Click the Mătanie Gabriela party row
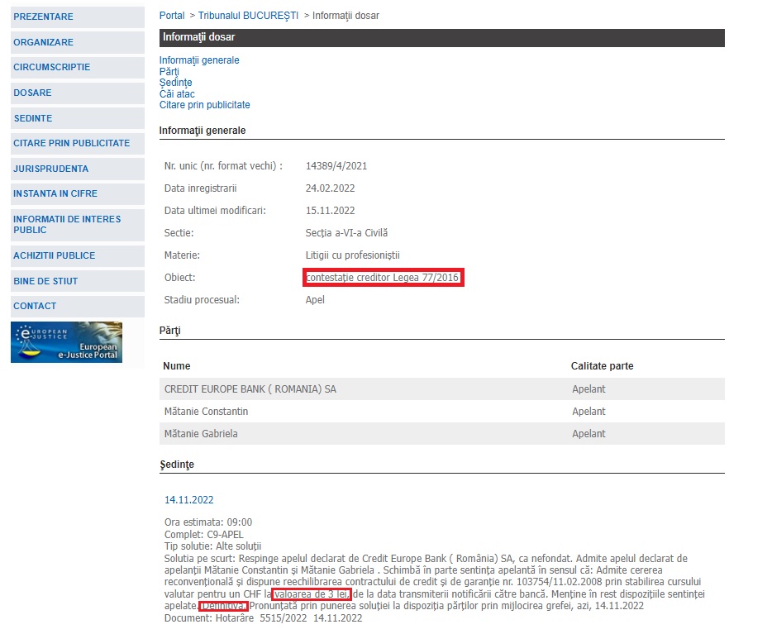 [441, 434]
